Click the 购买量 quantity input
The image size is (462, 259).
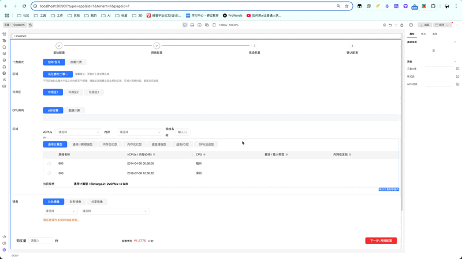[x=40, y=241]
